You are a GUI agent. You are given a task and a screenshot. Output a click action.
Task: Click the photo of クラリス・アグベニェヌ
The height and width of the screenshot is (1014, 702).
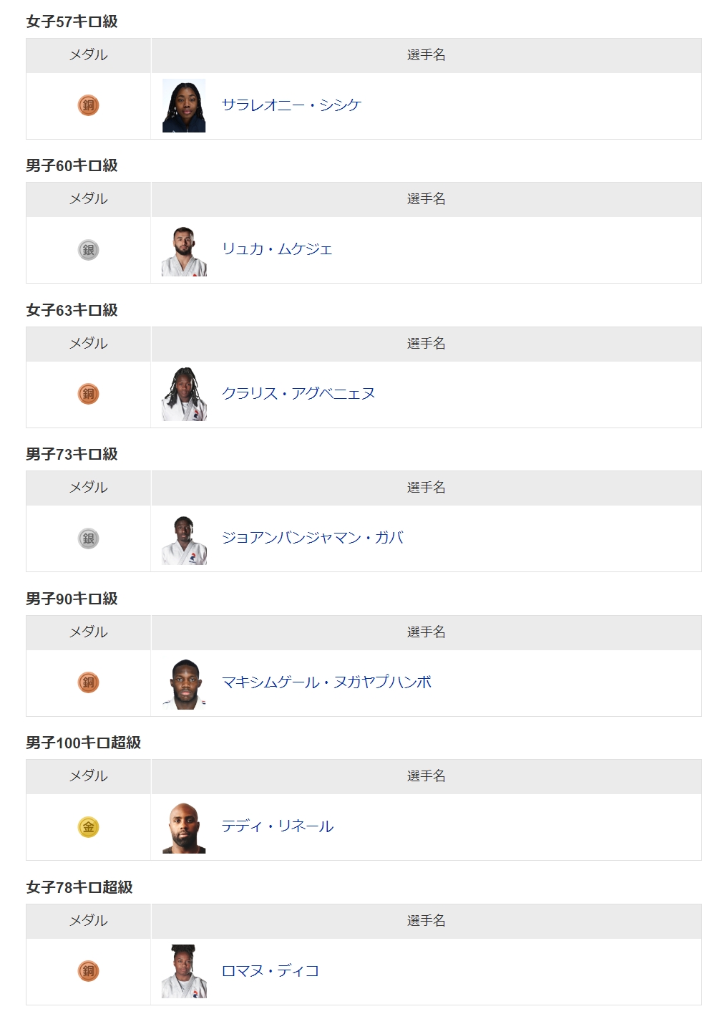(184, 395)
